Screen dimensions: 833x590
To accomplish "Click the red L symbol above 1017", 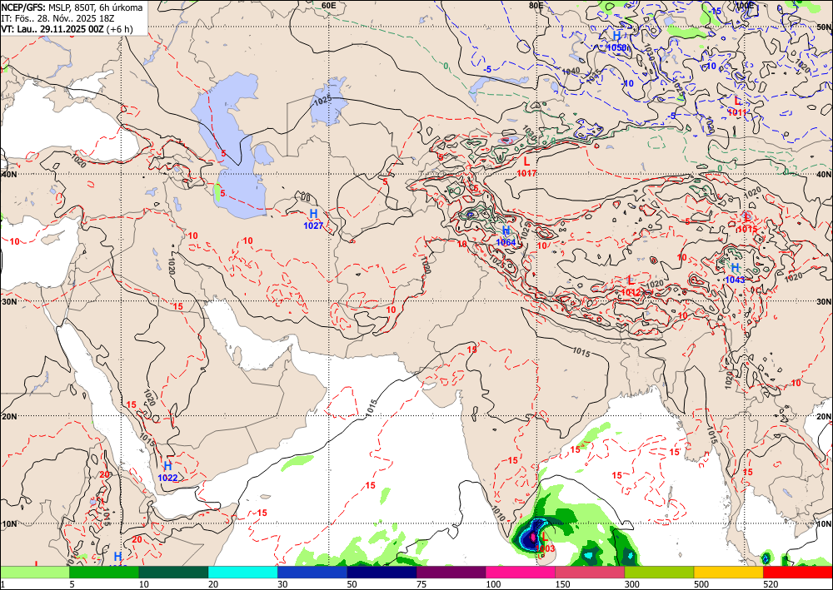I will [526, 161].
